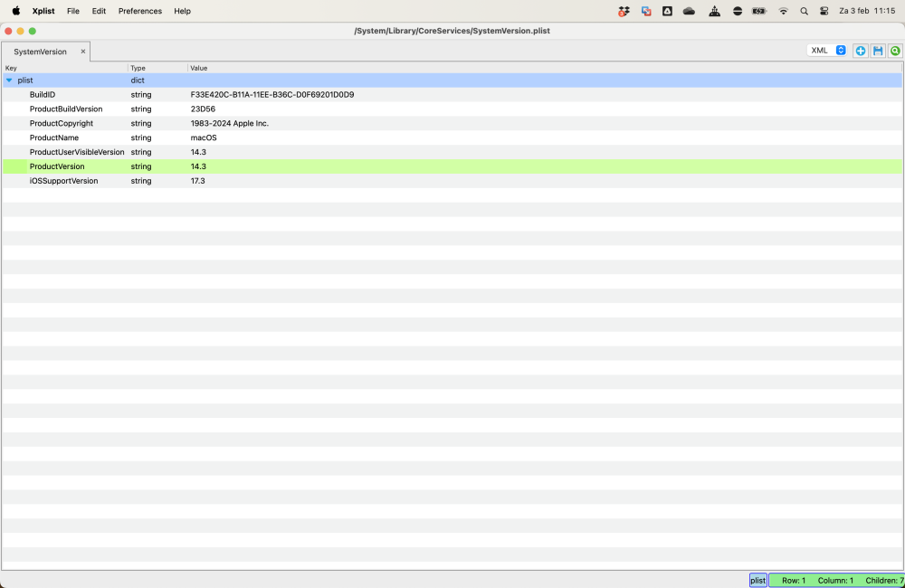Click 'Column: 1' in the status bar
905x588 pixels.
point(835,581)
